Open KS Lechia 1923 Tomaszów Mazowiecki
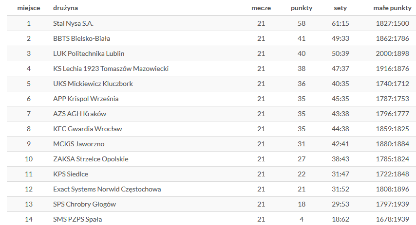The width and height of the screenshot is (416, 225). coord(111,69)
